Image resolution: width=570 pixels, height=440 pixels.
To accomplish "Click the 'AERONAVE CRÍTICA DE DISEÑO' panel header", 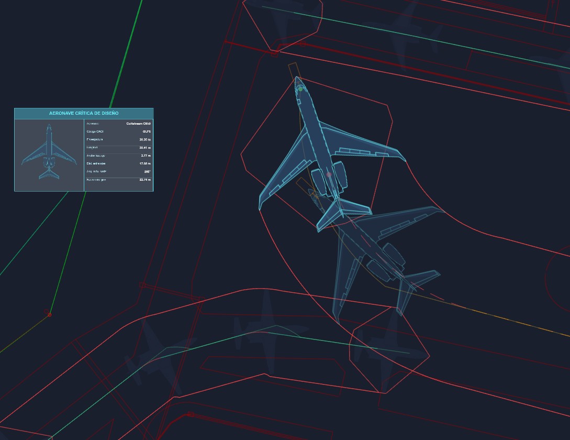I will [x=84, y=113].
